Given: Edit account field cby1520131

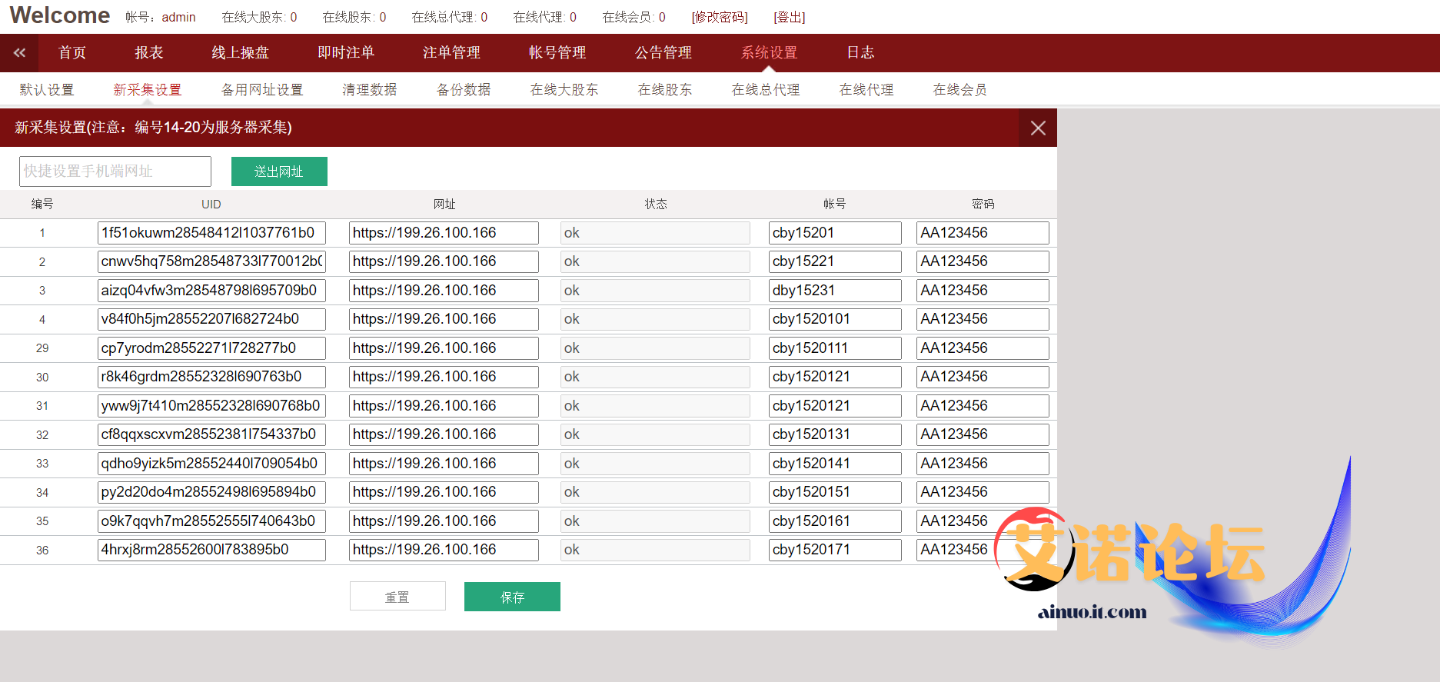Looking at the screenshot, I should pos(835,434).
